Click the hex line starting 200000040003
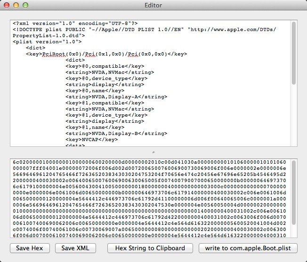This screenshot has height=262, width=307. pos(149,181)
